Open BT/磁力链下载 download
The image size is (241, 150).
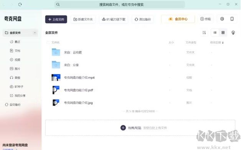[114, 19]
